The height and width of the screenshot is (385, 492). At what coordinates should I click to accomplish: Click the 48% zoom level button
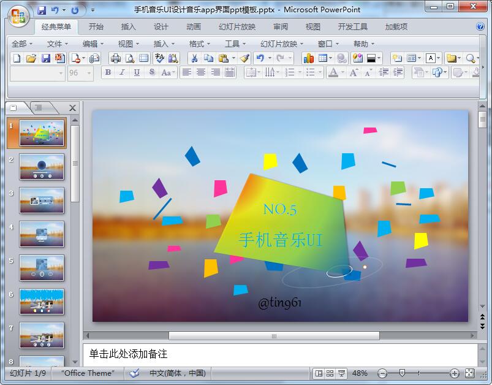click(x=360, y=373)
